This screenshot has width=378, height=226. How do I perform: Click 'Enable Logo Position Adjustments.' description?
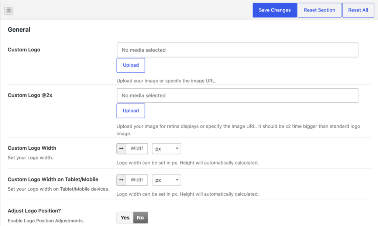46,221
